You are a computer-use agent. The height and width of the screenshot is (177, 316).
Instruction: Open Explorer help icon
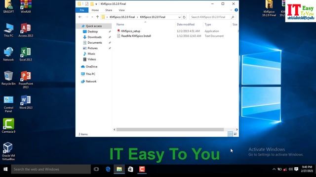coord(236,10)
